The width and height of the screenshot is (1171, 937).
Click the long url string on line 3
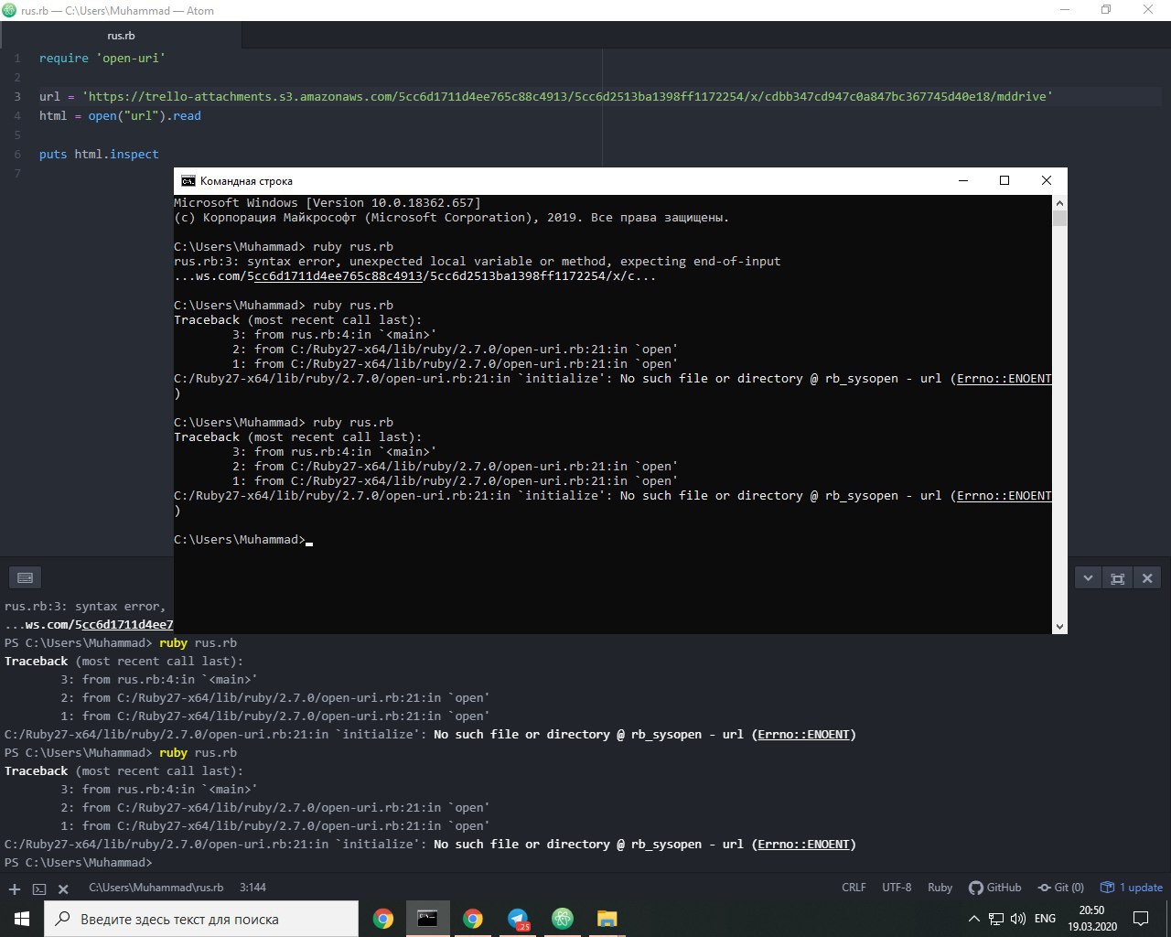click(x=568, y=96)
